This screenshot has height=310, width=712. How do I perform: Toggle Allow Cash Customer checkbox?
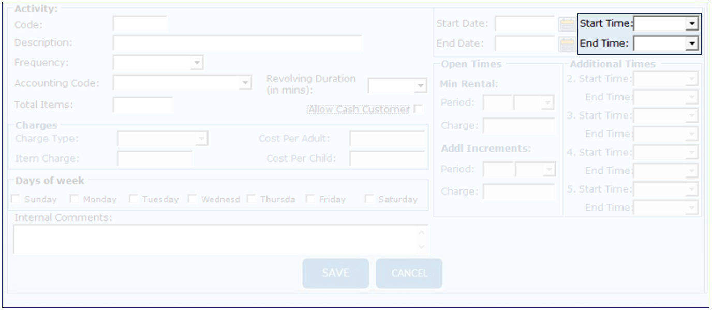418,109
